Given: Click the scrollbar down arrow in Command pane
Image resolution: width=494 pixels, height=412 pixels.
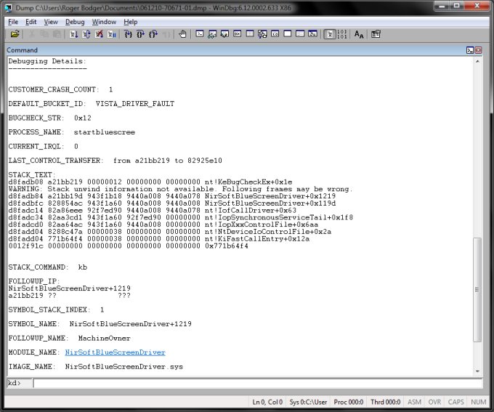Looking at the screenshot, I should pyautogui.click(x=477, y=371).
